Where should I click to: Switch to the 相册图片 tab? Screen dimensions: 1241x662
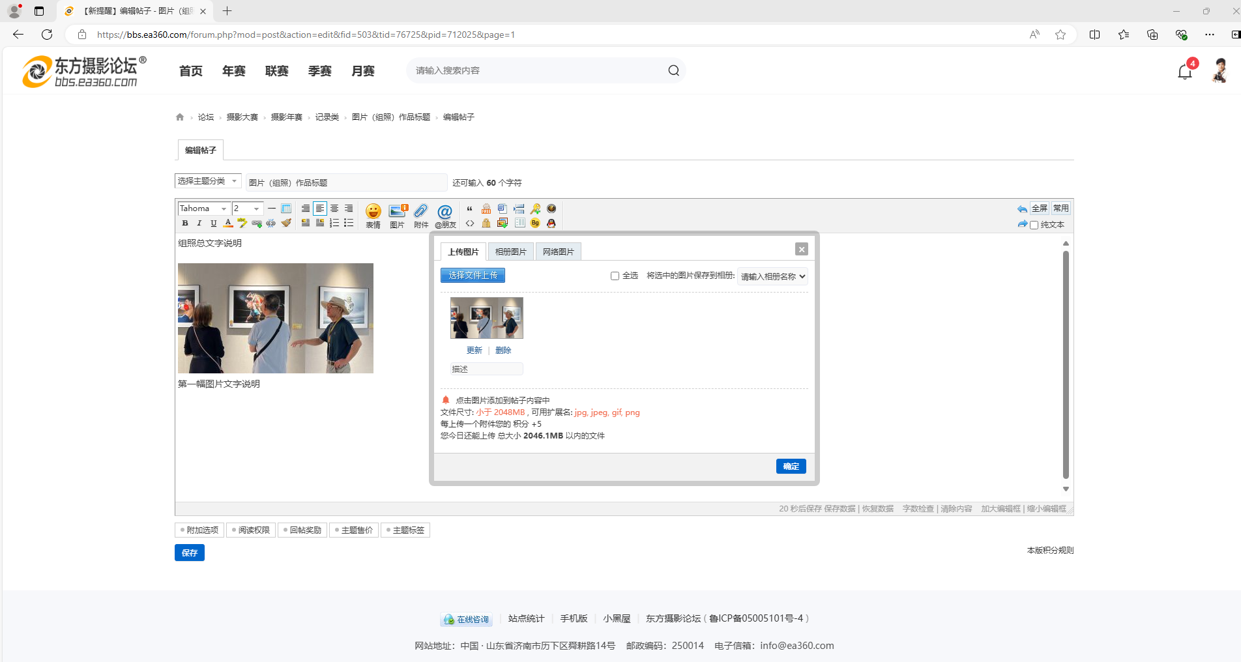coord(510,252)
